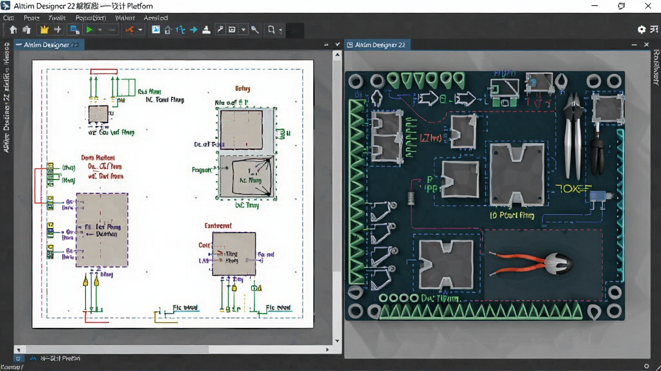Select the orange routing tool icon
The height and width of the screenshot is (371, 661).
point(130,30)
